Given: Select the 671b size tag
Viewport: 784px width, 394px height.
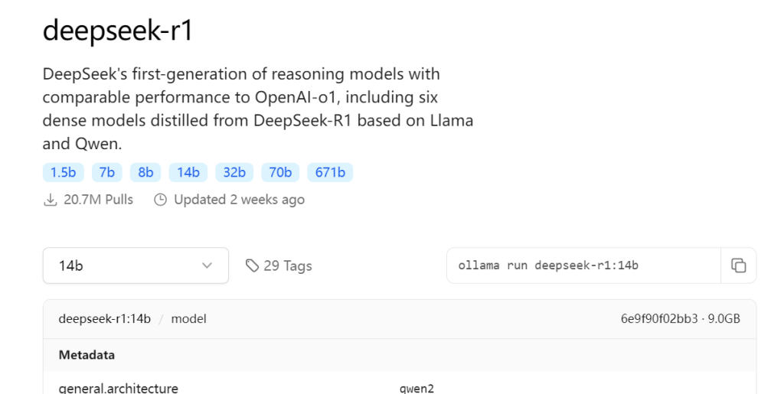Looking at the screenshot, I should click(x=330, y=172).
